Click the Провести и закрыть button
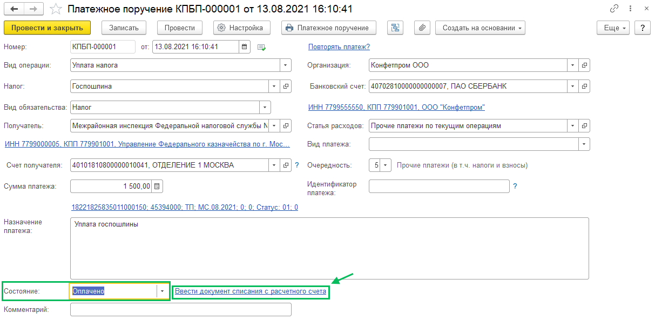 [x=47, y=28]
